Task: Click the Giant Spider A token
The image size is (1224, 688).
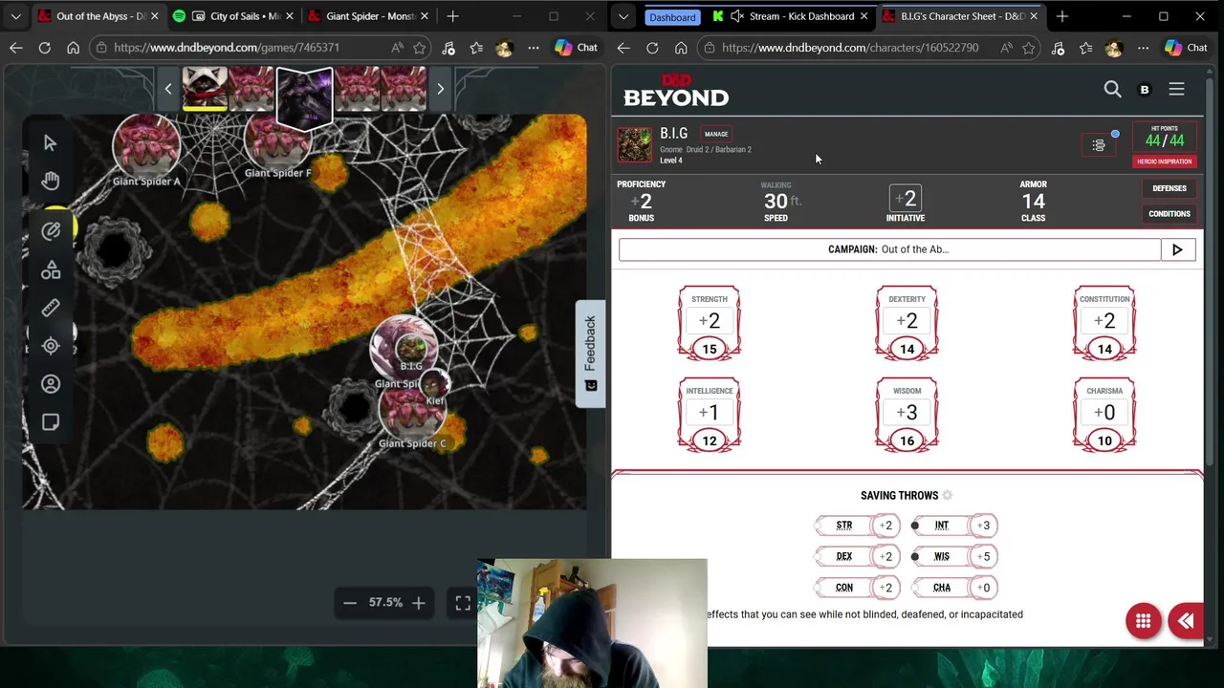Action: tap(146, 146)
